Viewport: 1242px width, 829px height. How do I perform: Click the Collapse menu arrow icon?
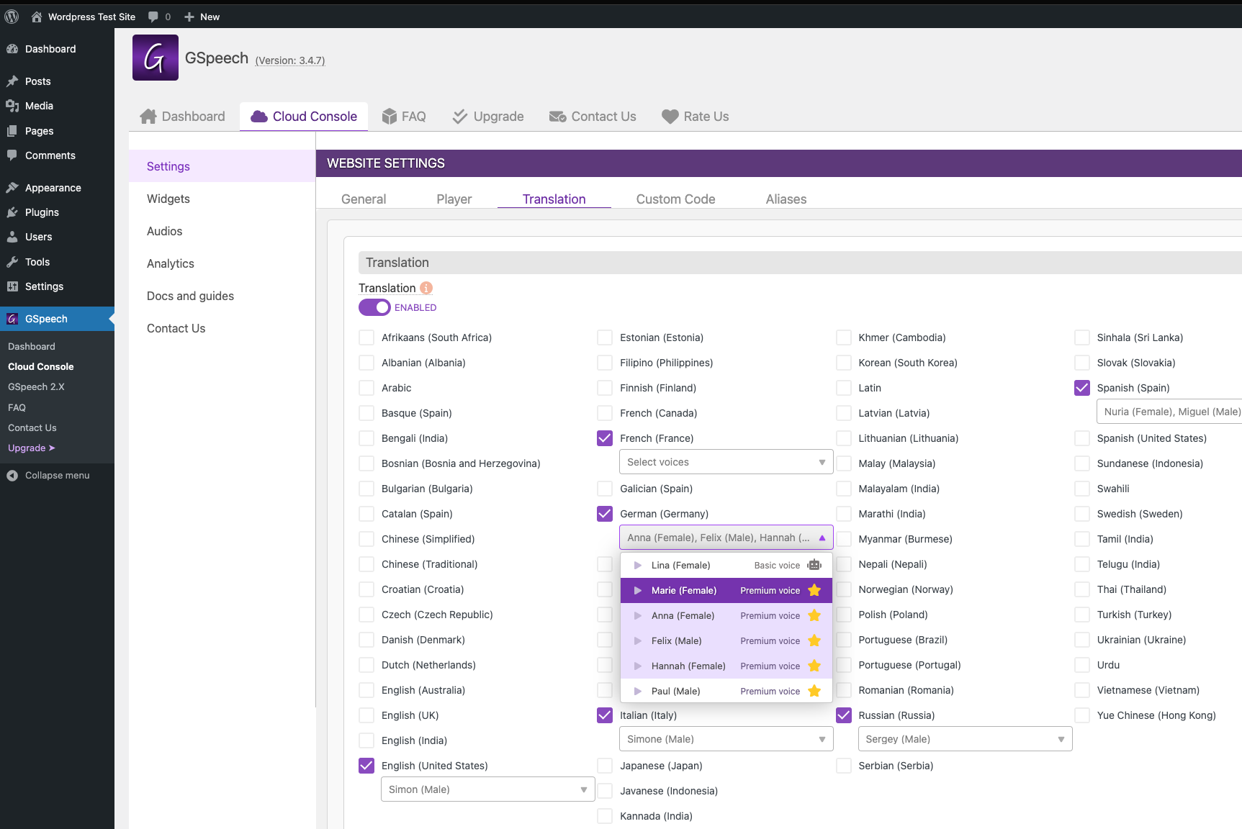(12, 476)
